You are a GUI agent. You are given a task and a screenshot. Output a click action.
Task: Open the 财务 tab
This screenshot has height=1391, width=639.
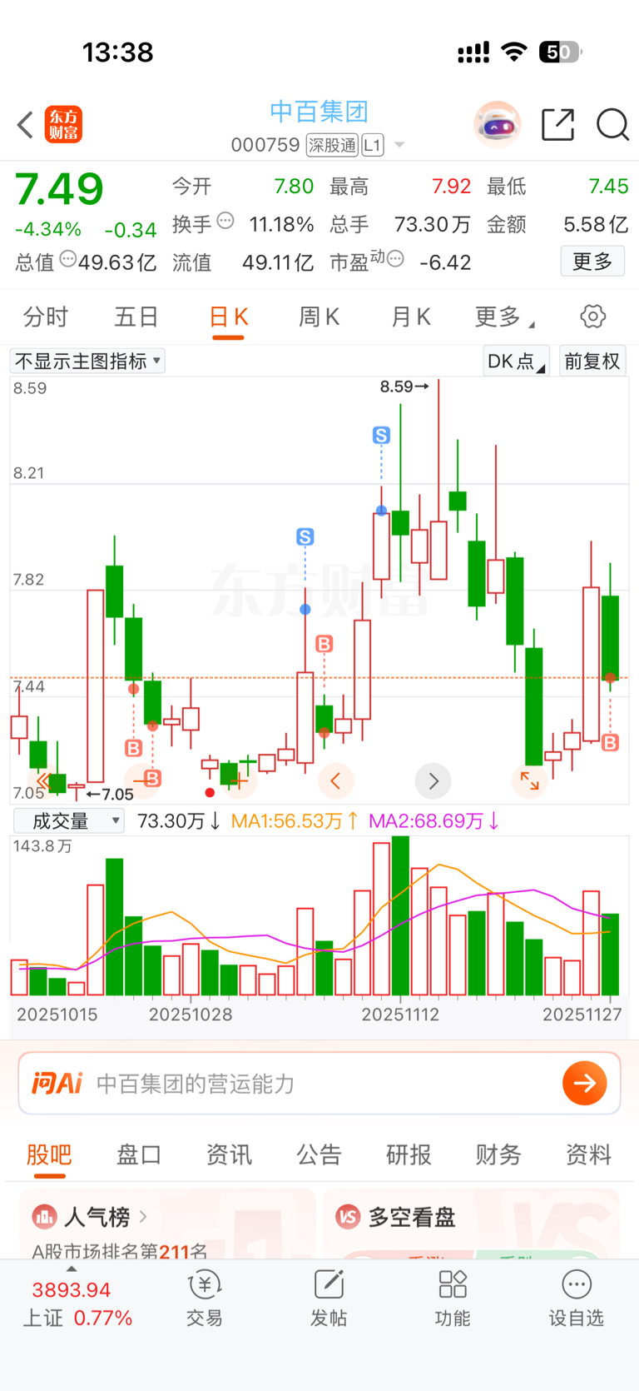(498, 1154)
